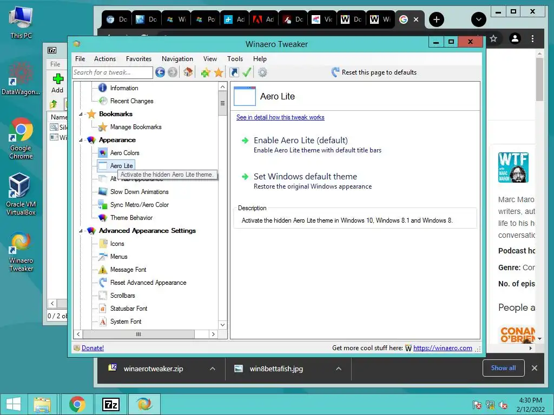The width and height of the screenshot is (554, 415).
Task: Click the Search for a tweak field
Action: pos(113,72)
